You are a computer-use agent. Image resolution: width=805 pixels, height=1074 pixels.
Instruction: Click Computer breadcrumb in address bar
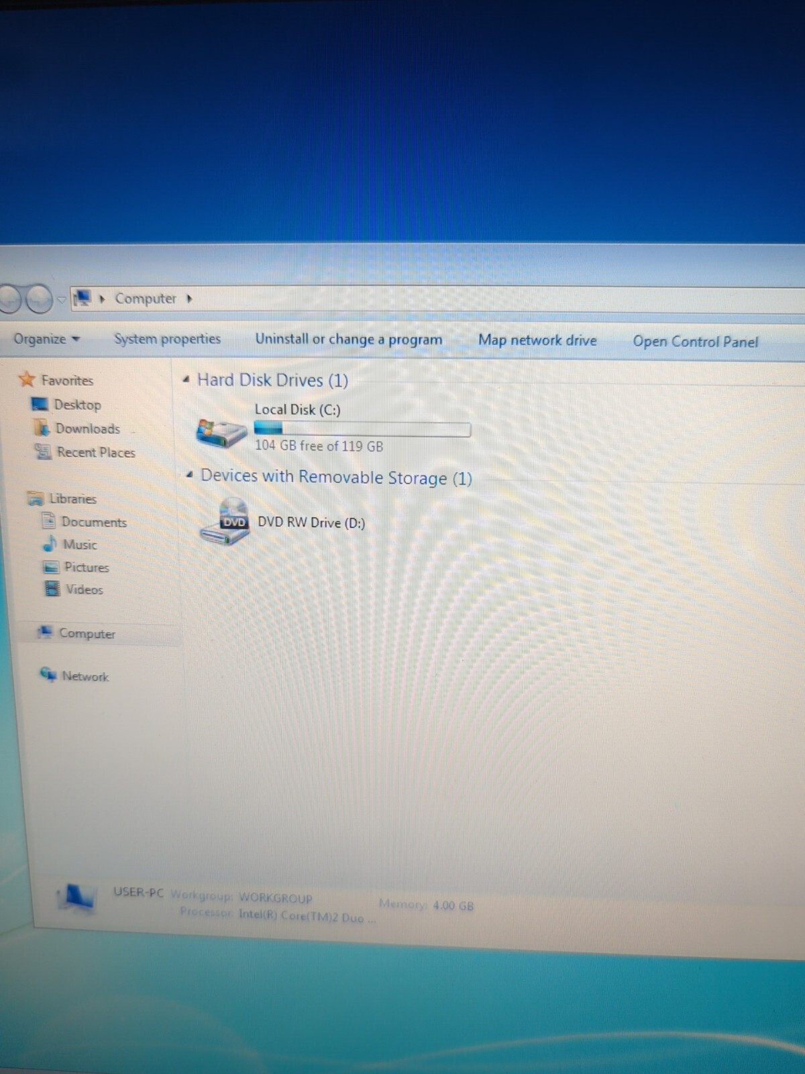145,299
